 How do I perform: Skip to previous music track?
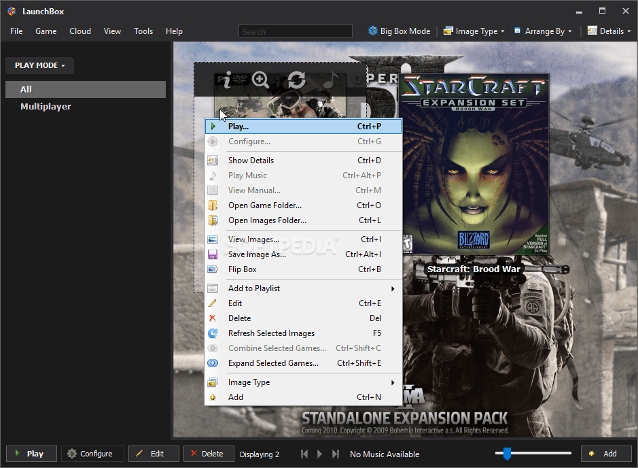304,454
